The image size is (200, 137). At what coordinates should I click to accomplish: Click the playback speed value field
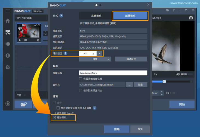pos(88,53)
